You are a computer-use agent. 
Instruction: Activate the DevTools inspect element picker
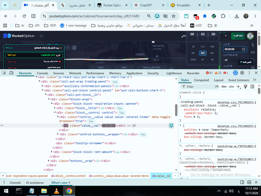point(4,73)
